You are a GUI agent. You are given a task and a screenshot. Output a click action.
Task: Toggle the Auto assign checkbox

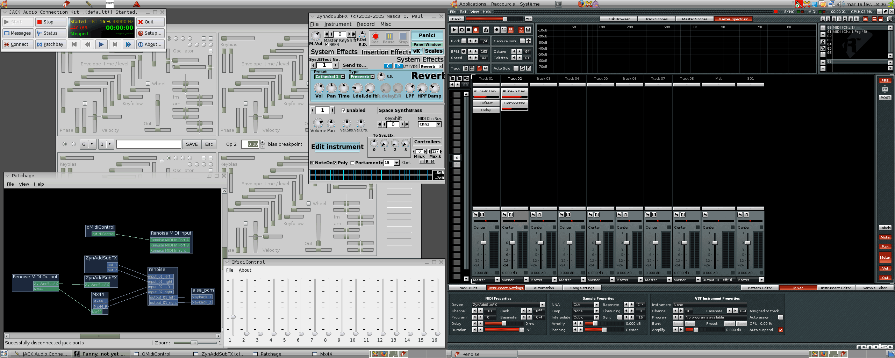(781, 317)
